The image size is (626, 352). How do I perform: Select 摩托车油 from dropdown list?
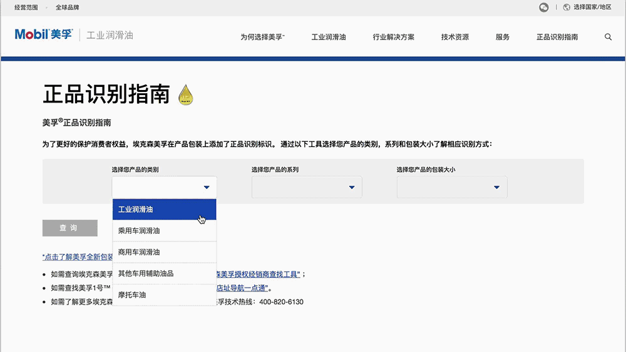click(x=164, y=294)
